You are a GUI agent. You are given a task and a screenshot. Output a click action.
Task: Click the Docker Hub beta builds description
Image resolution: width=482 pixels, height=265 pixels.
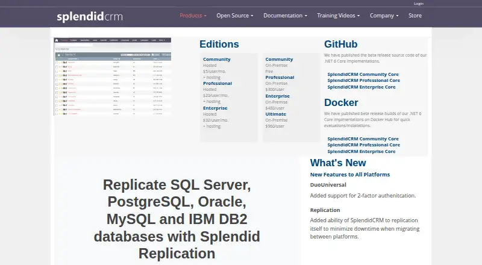coord(372,120)
